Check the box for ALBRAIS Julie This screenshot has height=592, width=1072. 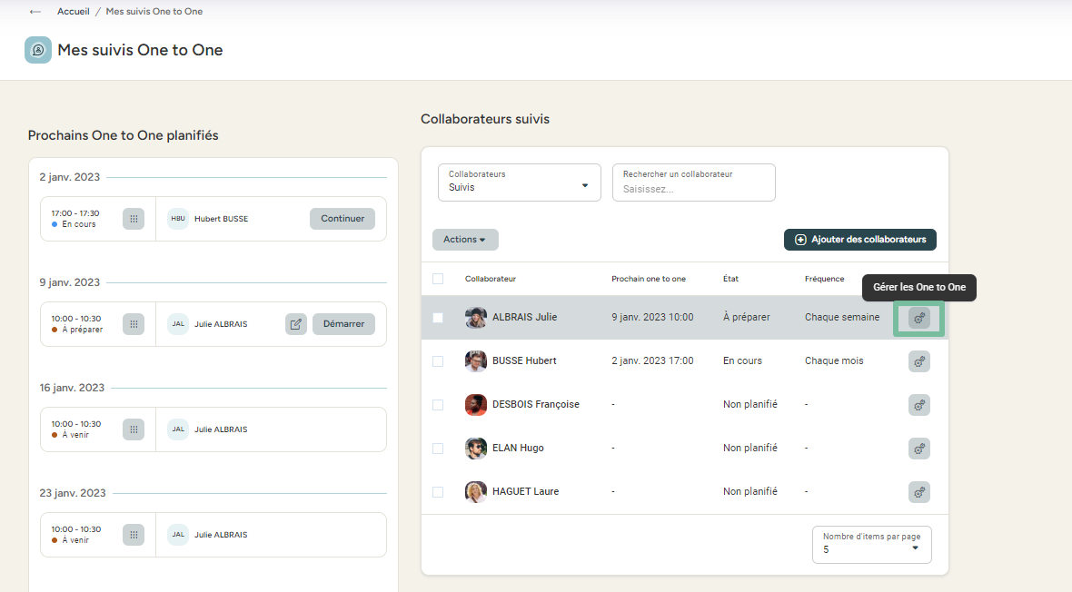coord(438,318)
